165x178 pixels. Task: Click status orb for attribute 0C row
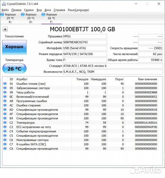[5, 97]
